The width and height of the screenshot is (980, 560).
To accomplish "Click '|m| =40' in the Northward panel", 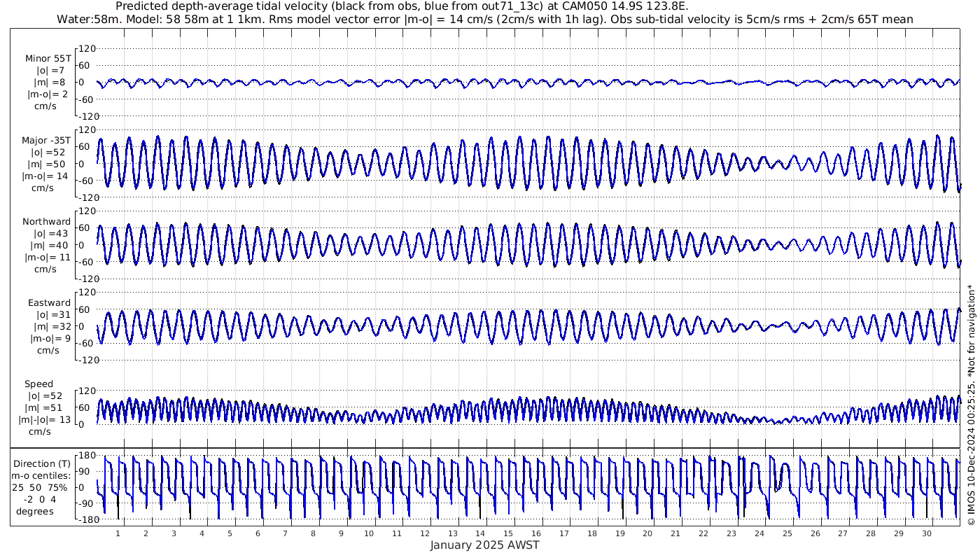I will [x=50, y=245].
